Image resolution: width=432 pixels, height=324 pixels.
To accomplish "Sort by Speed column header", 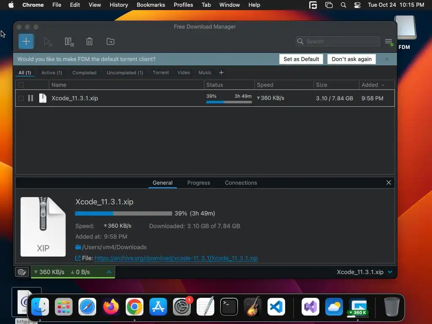I will (x=284, y=85).
